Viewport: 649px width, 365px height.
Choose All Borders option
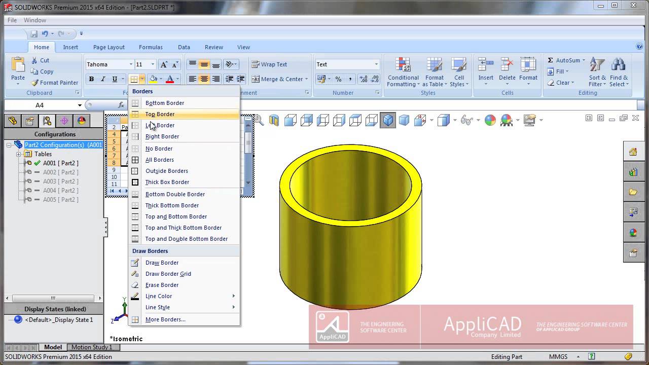(x=185, y=160)
